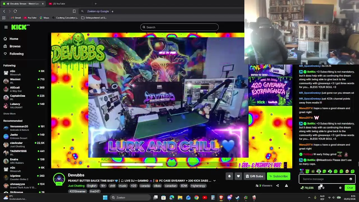Open Gift Subs for Devubbs

(254, 176)
